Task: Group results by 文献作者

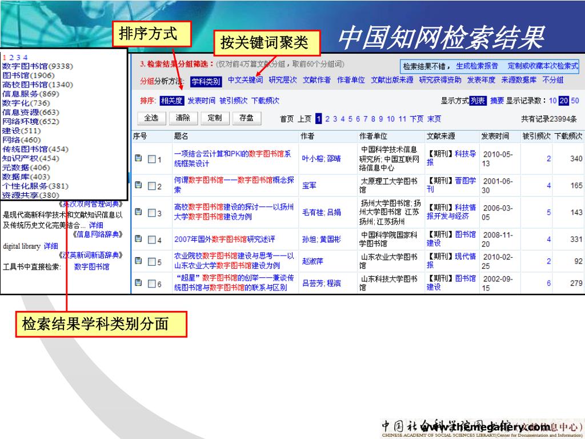Action: [x=316, y=80]
